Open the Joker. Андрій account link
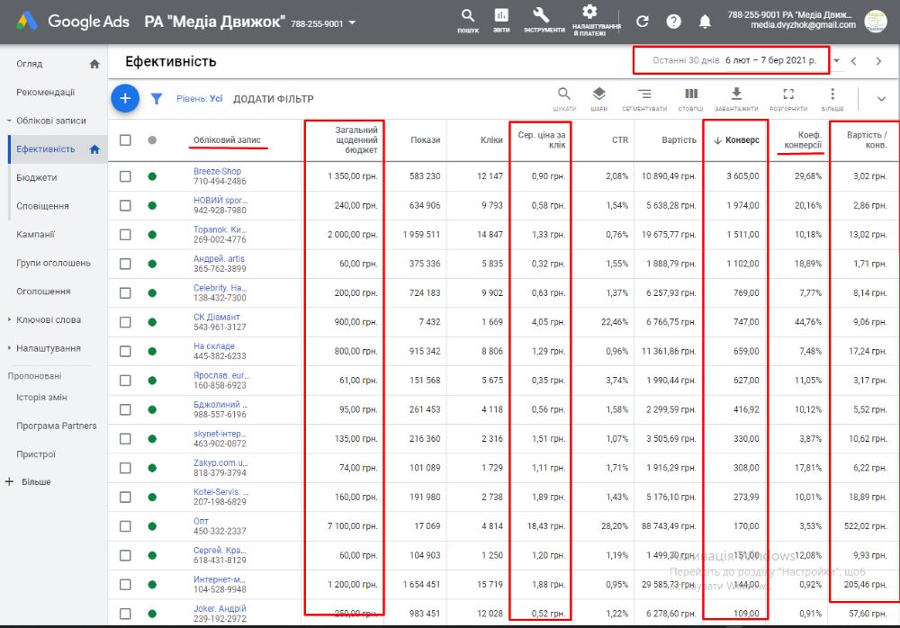The image size is (900, 628). (x=220, y=608)
